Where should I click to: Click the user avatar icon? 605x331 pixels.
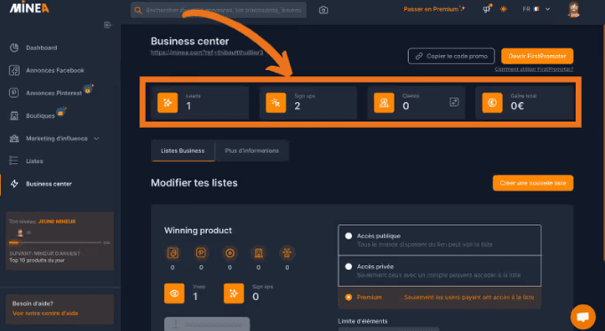[574, 9]
